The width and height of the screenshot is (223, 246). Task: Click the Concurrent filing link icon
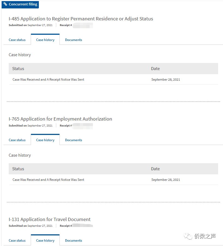[x=5, y=4]
